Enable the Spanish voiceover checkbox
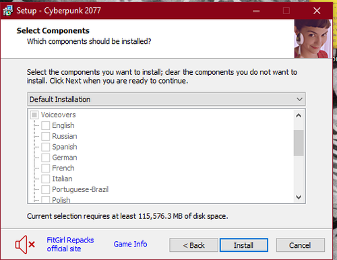 coord(46,147)
